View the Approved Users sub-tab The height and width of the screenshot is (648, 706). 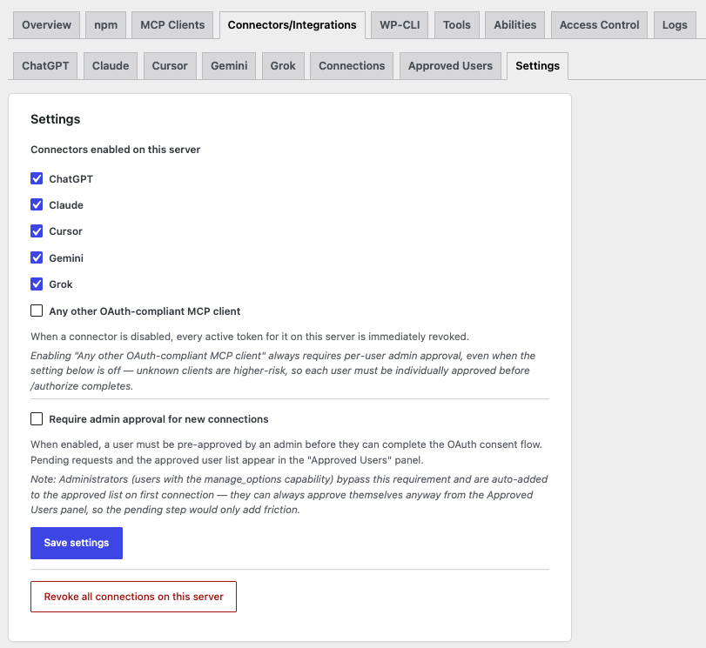pos(450,66)
